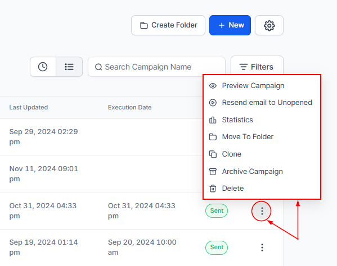The height and width of the screenshot is (266, 337).
Task: Sort by the Last Updated column header
Action: 29,107
